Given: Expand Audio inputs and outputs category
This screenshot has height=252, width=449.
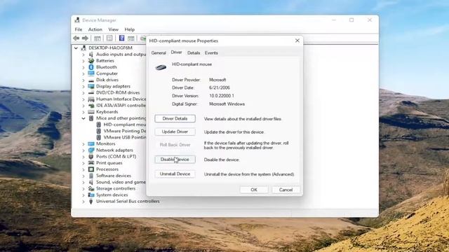Looking at the screenshot, I should (x=83, y=55).
